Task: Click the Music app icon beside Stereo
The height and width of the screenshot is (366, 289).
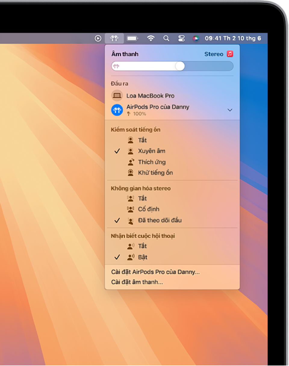Action: pos(230,54)
